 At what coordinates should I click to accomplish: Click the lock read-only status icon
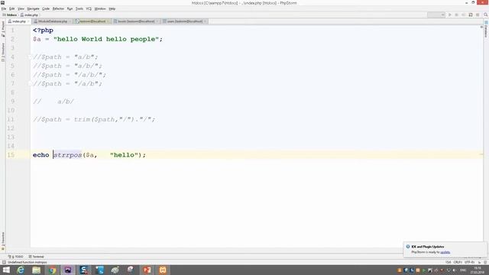pos(480,262)
